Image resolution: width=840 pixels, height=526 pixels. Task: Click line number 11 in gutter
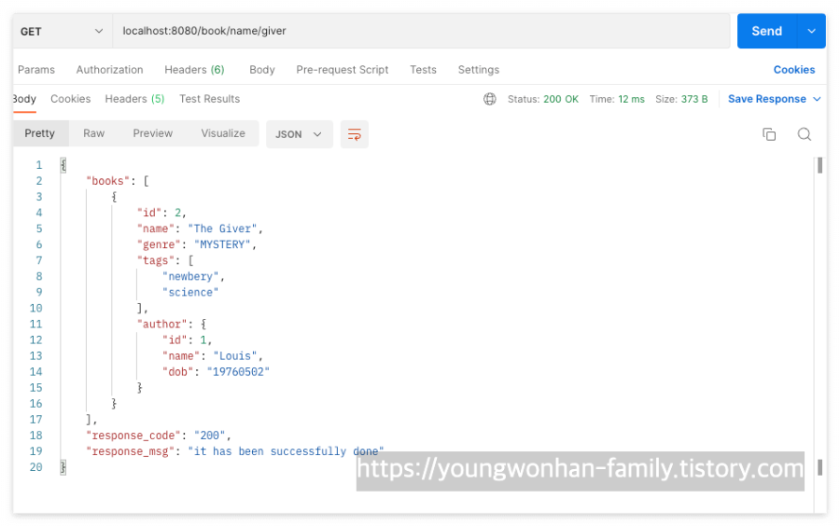(35, 325)
